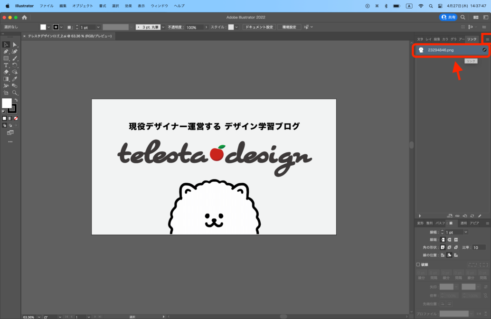491x319 pixels.
Task: Open スタイル graphic style dropdown
Action: tap(236, 27)
